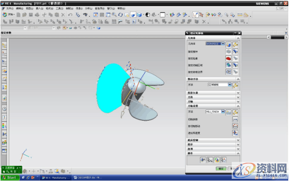
Task: Open the 帮助 Help menu
Action: coord(120,8)
